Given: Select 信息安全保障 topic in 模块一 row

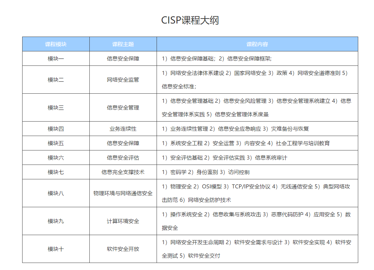Looking at the screenshot, I should [123, 59].
